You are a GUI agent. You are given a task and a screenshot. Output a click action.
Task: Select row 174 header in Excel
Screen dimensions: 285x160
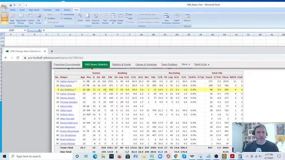pyautogui.click(x=2, y=38)
